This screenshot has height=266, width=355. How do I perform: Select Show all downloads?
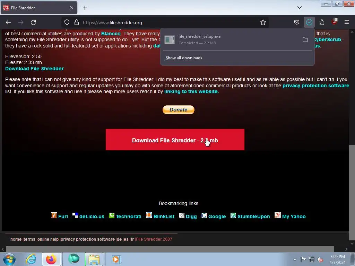tap(184, 58)
